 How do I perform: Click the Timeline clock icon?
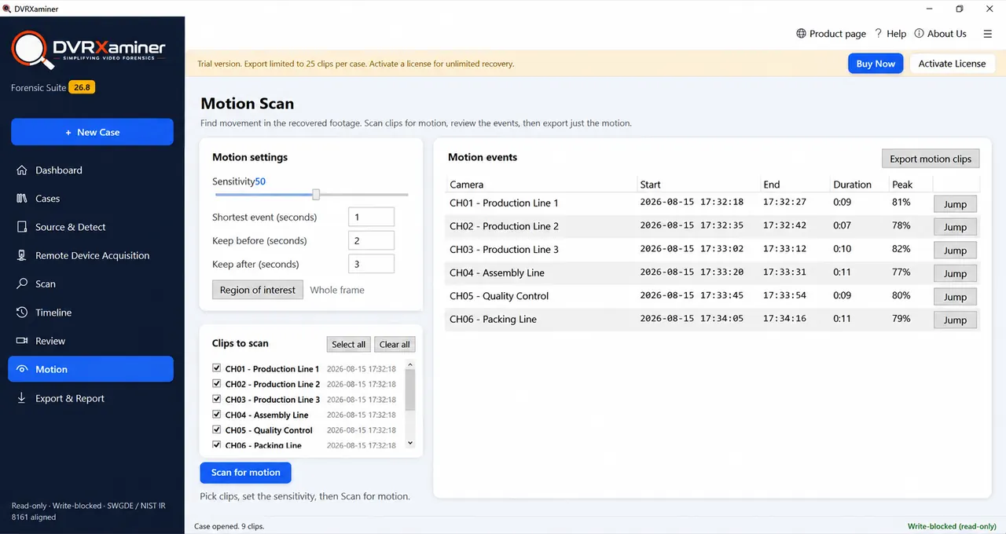[22, 313]
